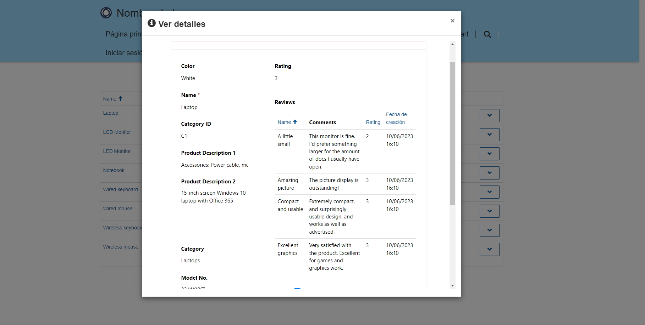The image size is (645, 325).
Task: Click the sort arrow next to Reviews Name
Action: point(295,122)
